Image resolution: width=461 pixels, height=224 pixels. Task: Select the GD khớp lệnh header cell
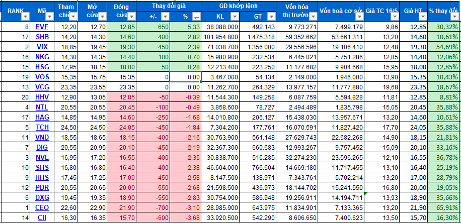(x=239, y=6)
